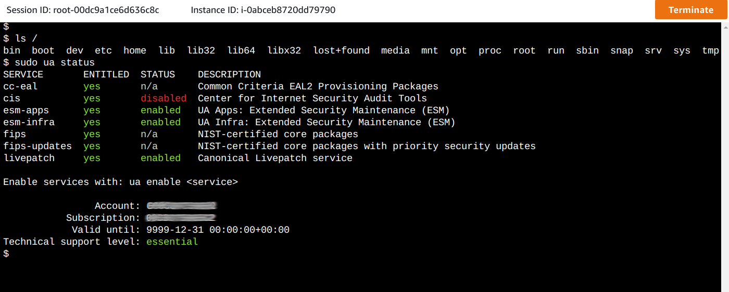Screen dimensions: 729x292
Task: Click the green 'essential' support level
Action: click(x=172, y=242)
